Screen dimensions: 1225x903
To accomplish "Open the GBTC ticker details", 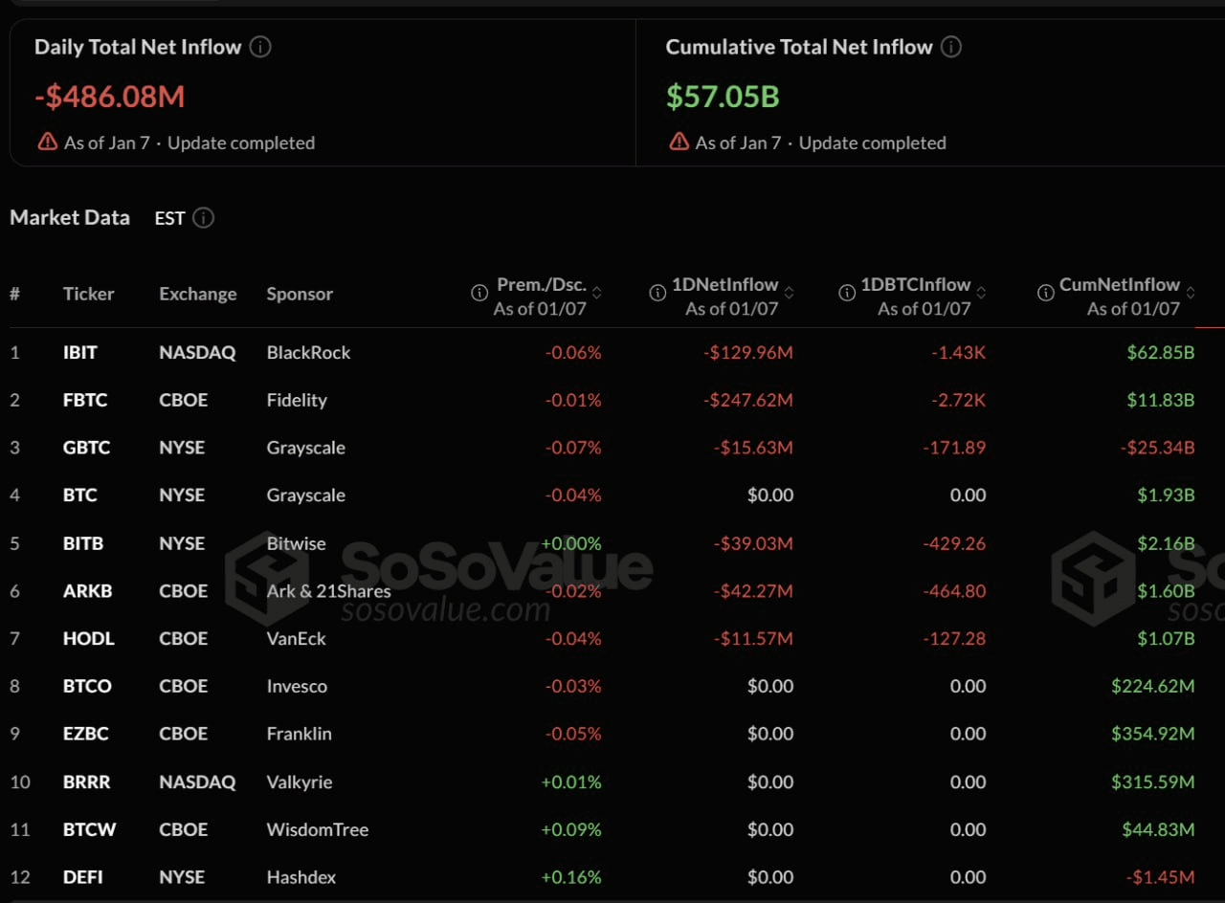I will tap(85, 448).
